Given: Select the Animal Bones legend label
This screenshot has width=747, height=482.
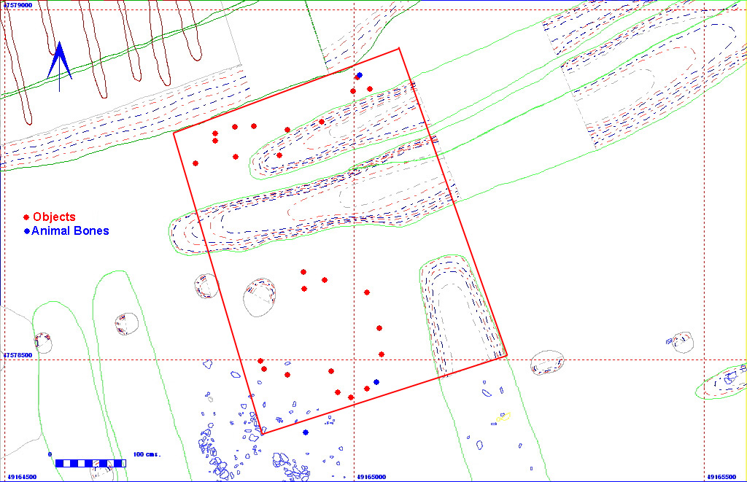Looking at the screenshot, I should pos(70,231).
